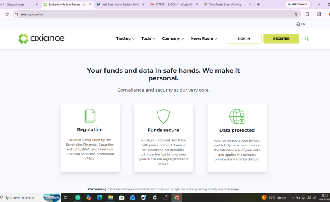Reload the page with the refresh icon
The width and height of the screenshot is (330, 202).
click(7, 14)
